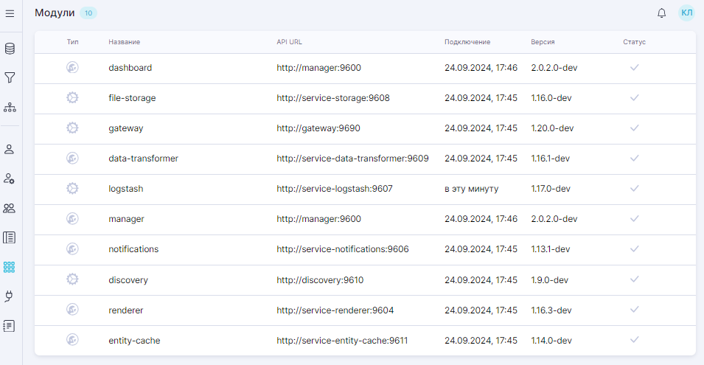Click the plug connector sidebar icon
The width and height of the screenshot is (704, 365).
[x=10, y=296]
